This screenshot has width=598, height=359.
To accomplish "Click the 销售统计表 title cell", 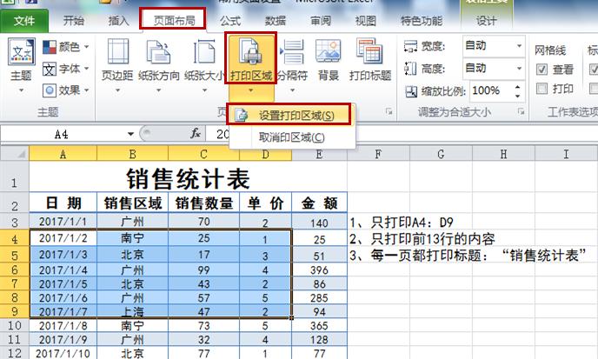I will coord(188,178).
